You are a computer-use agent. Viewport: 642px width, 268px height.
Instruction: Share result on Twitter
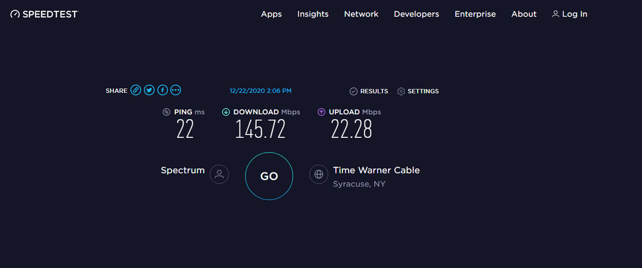pyautogui.click(x=149, y=91)
